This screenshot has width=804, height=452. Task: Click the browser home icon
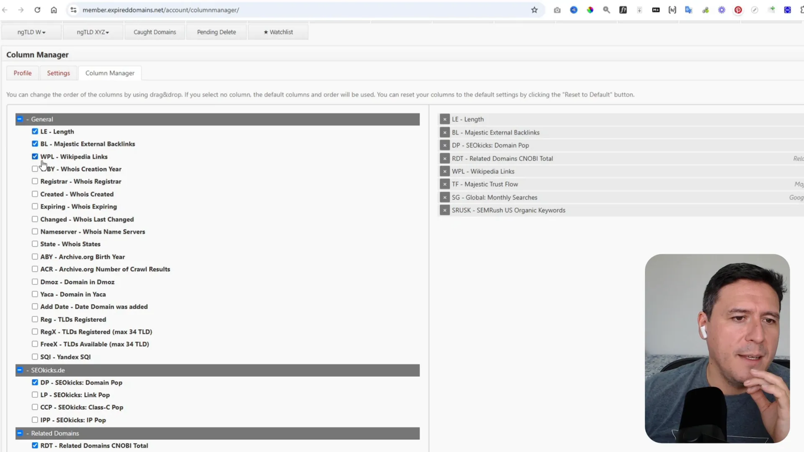54,10
